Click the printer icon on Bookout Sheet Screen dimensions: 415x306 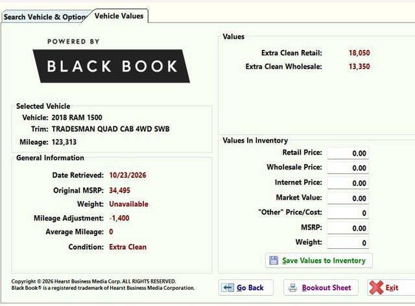coord(292,287)
